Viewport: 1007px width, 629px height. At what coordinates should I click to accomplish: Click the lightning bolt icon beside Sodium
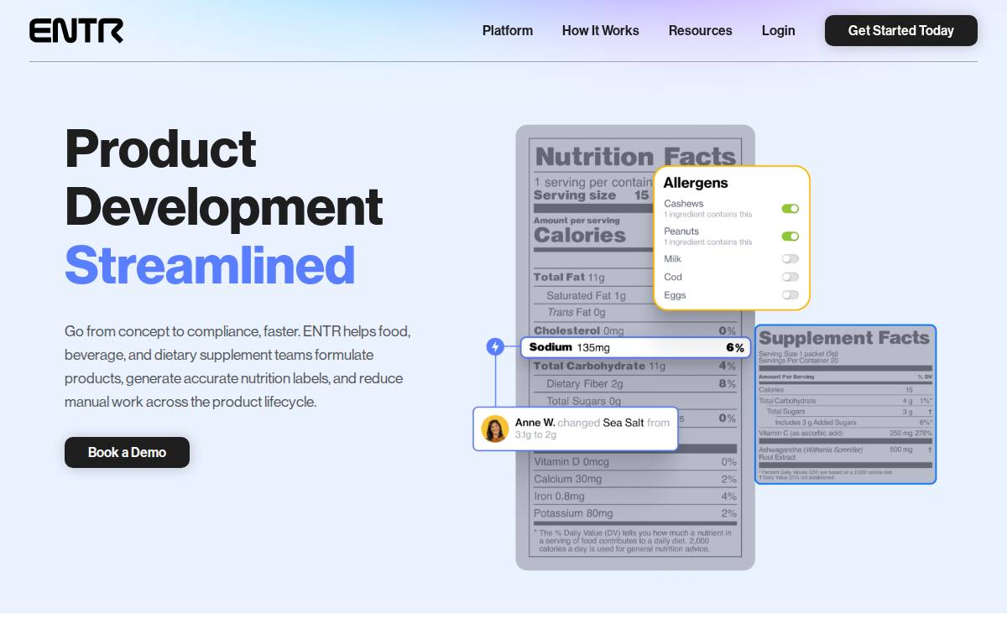pos(495,347)
